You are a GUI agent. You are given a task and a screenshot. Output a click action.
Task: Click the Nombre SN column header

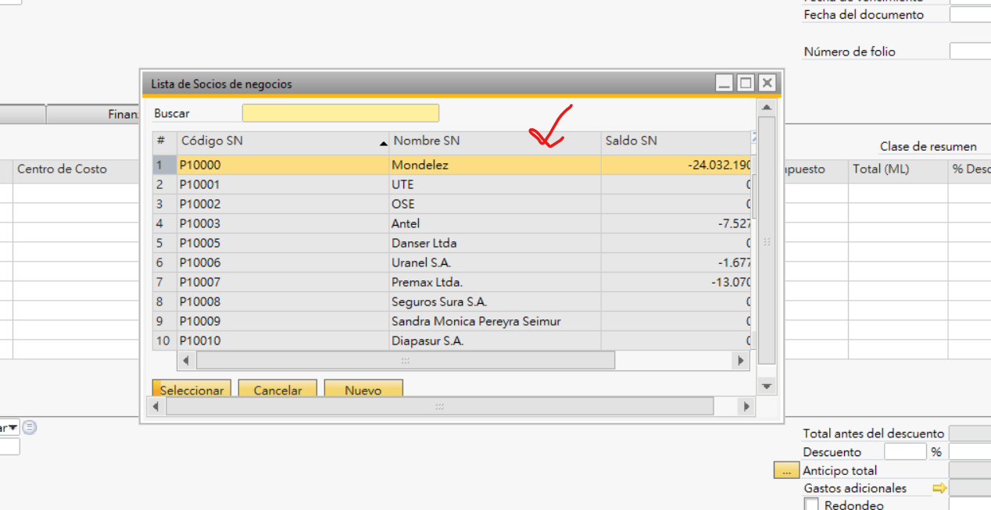click(495, 141)
